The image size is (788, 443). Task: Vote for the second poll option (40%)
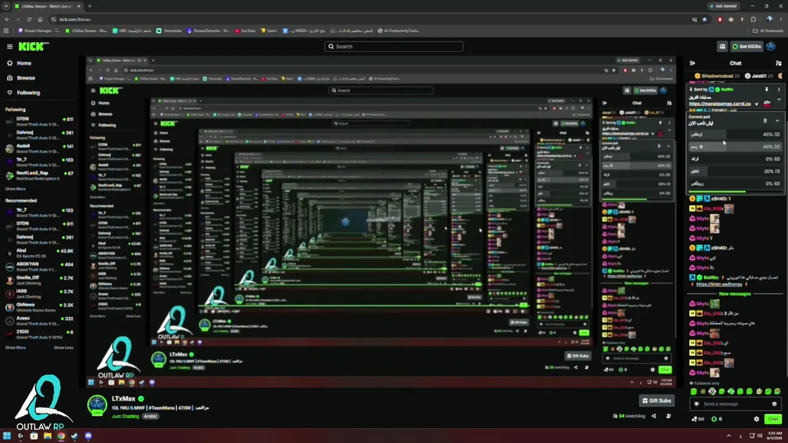736,146
